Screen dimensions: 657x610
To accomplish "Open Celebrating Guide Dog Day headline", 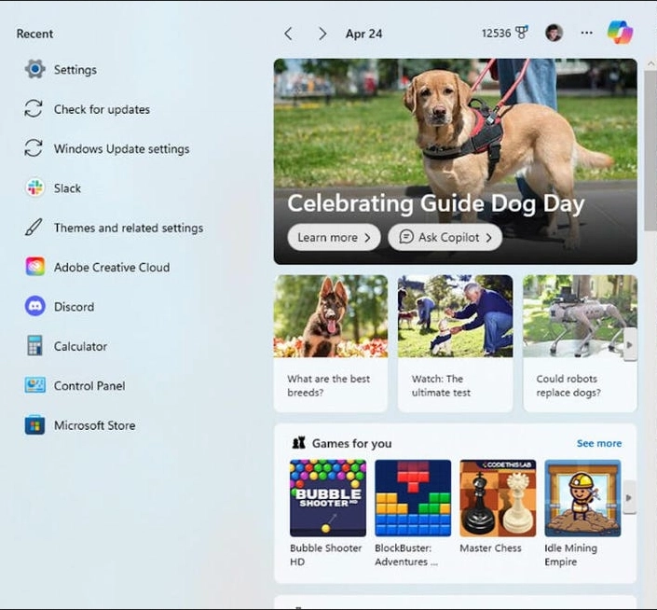I will pyautogui.click(x=436, y=203).
